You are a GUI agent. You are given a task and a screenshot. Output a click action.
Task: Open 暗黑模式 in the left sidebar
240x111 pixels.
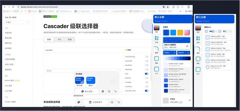pos(8,69)
